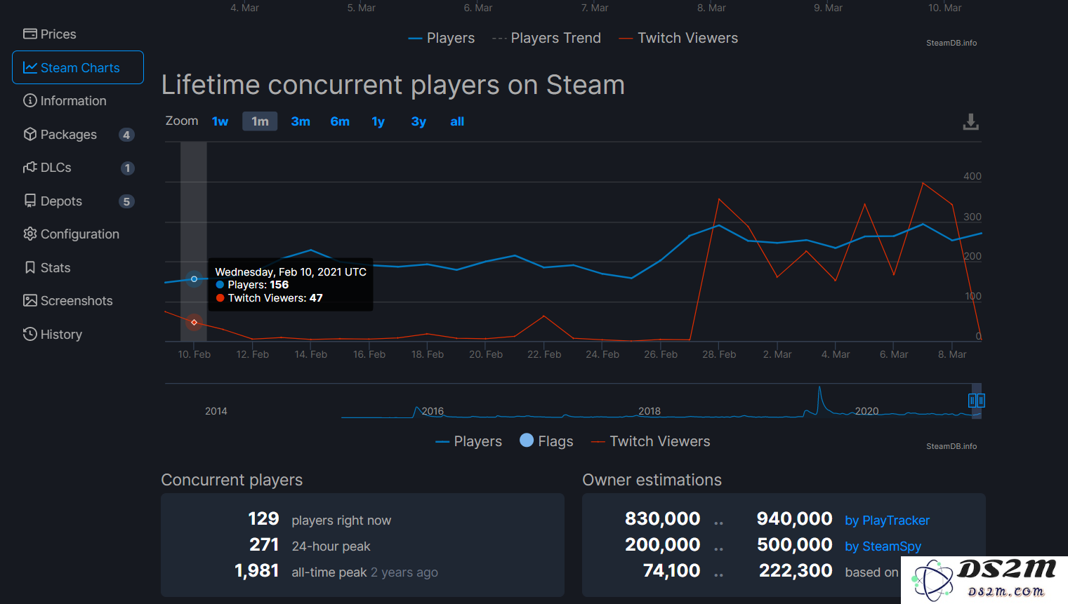
Task: Click the 1,981 all-time peak value
Action: 257,571
